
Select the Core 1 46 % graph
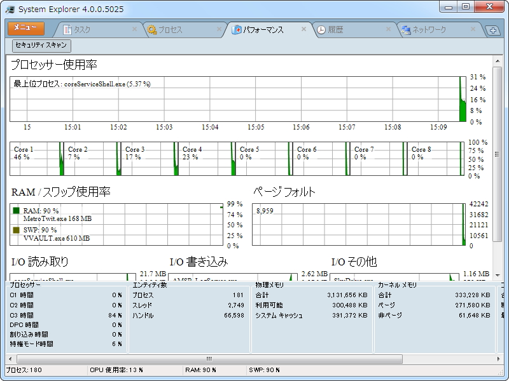tap(37, 159)
